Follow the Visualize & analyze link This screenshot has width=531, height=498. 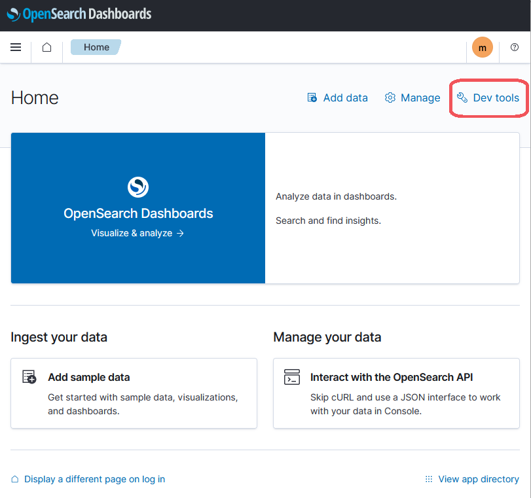click(137, 232)
